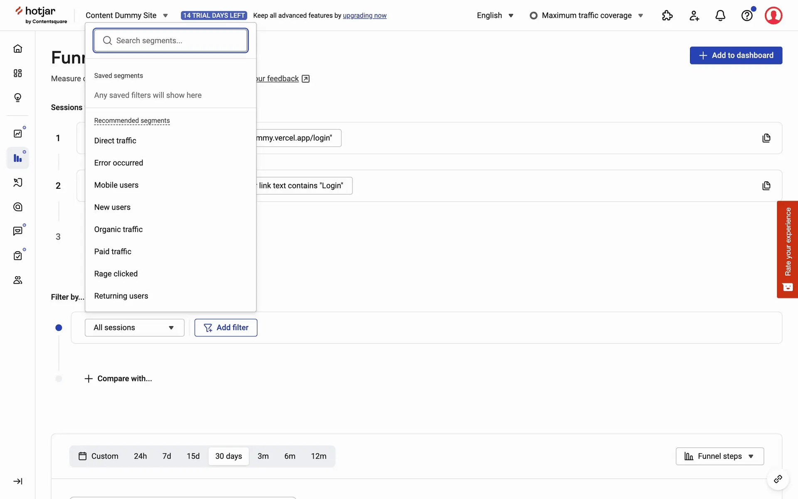Expand the All sessions dropdown

(134, 328)
